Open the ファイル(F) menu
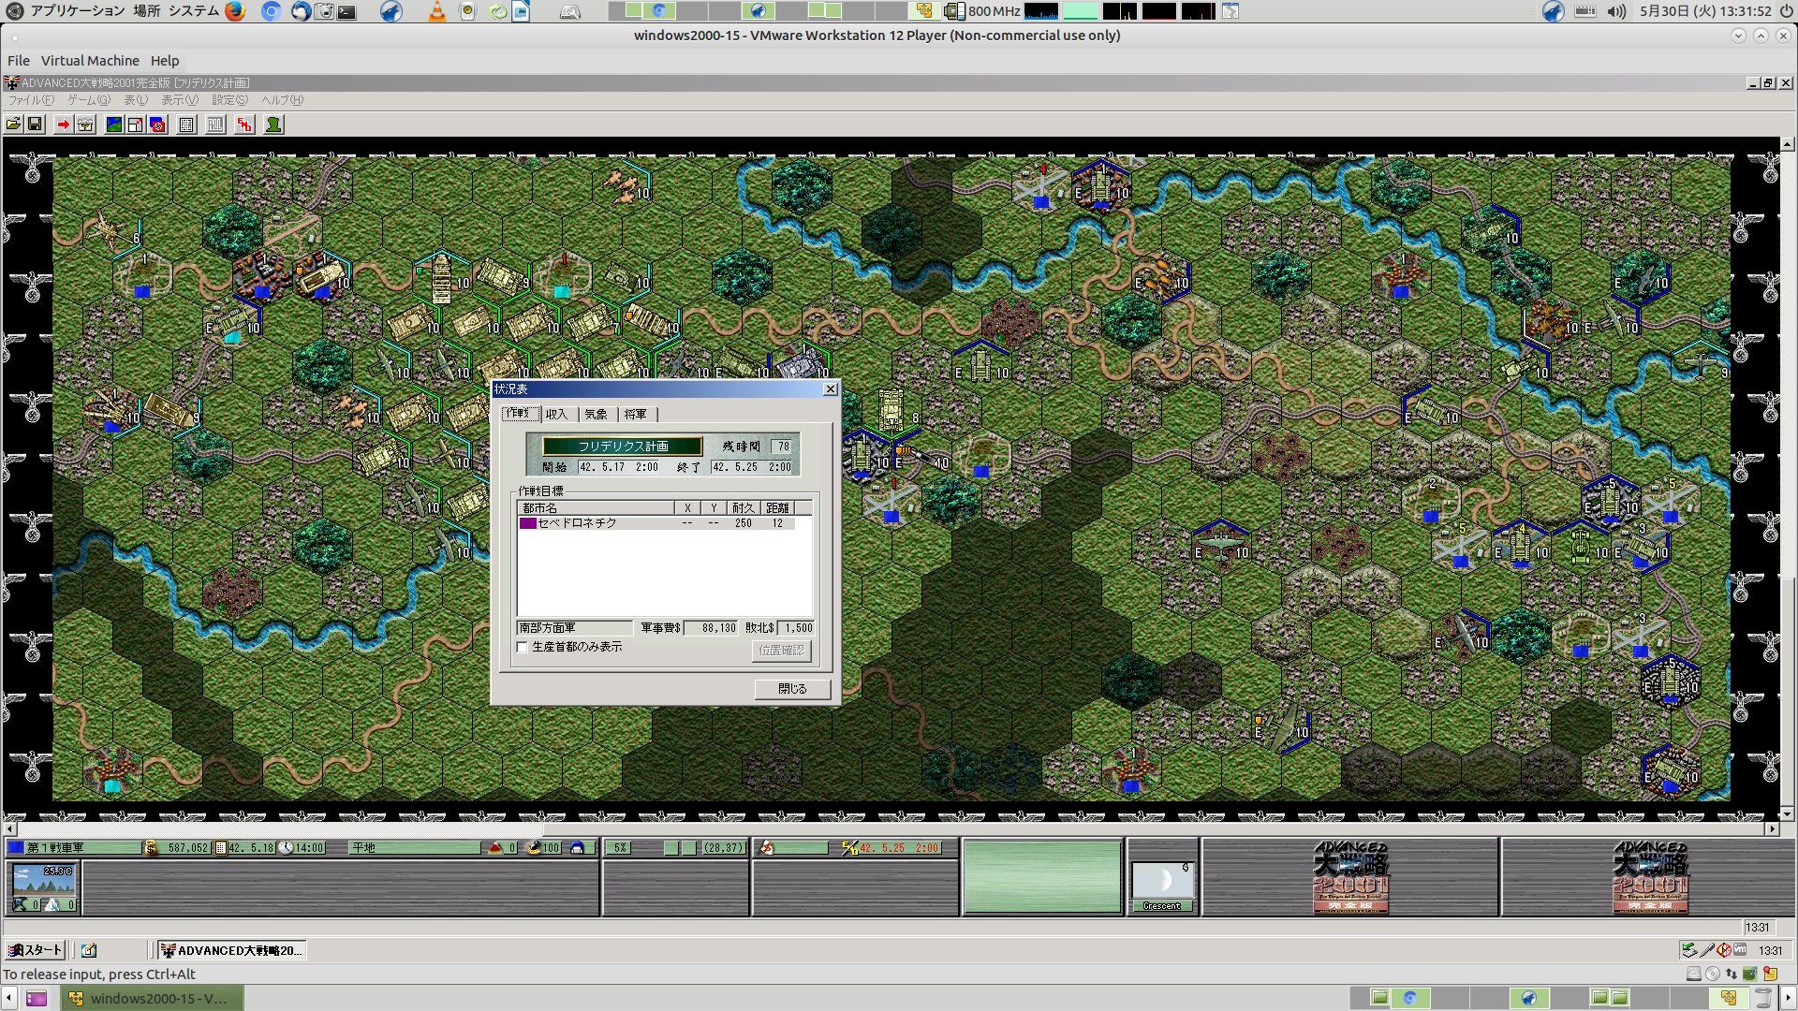Viewport: 1798px width, 1011px height. pyautogui.click(x=31, y=100)
